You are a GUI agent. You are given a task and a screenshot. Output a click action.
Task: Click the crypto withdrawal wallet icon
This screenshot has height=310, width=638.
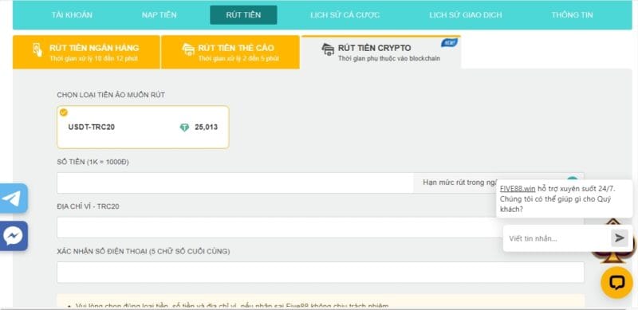click(328, 49)
